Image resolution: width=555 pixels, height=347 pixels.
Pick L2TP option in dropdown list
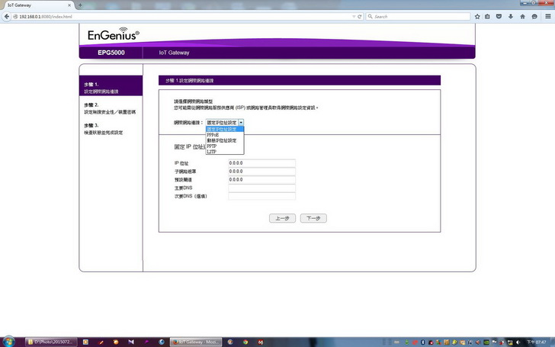point(212,152)
